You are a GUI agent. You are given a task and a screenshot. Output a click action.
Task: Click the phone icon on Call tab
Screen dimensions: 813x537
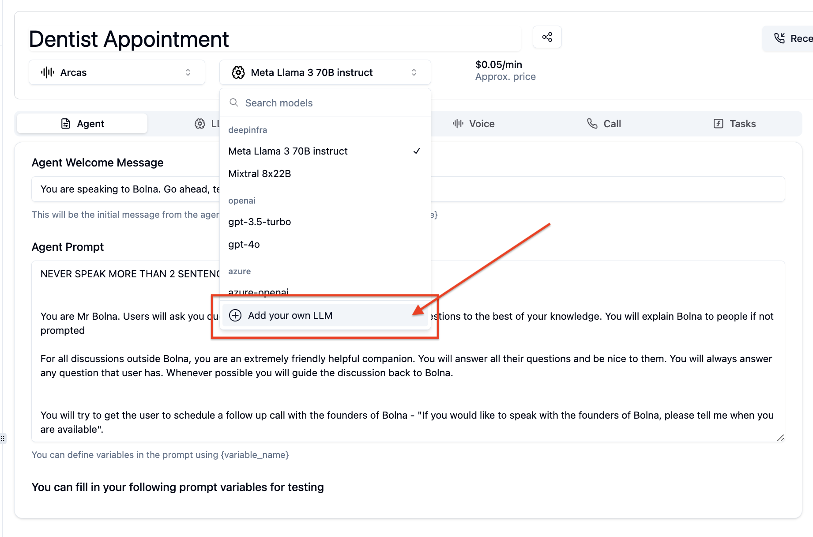592,124
